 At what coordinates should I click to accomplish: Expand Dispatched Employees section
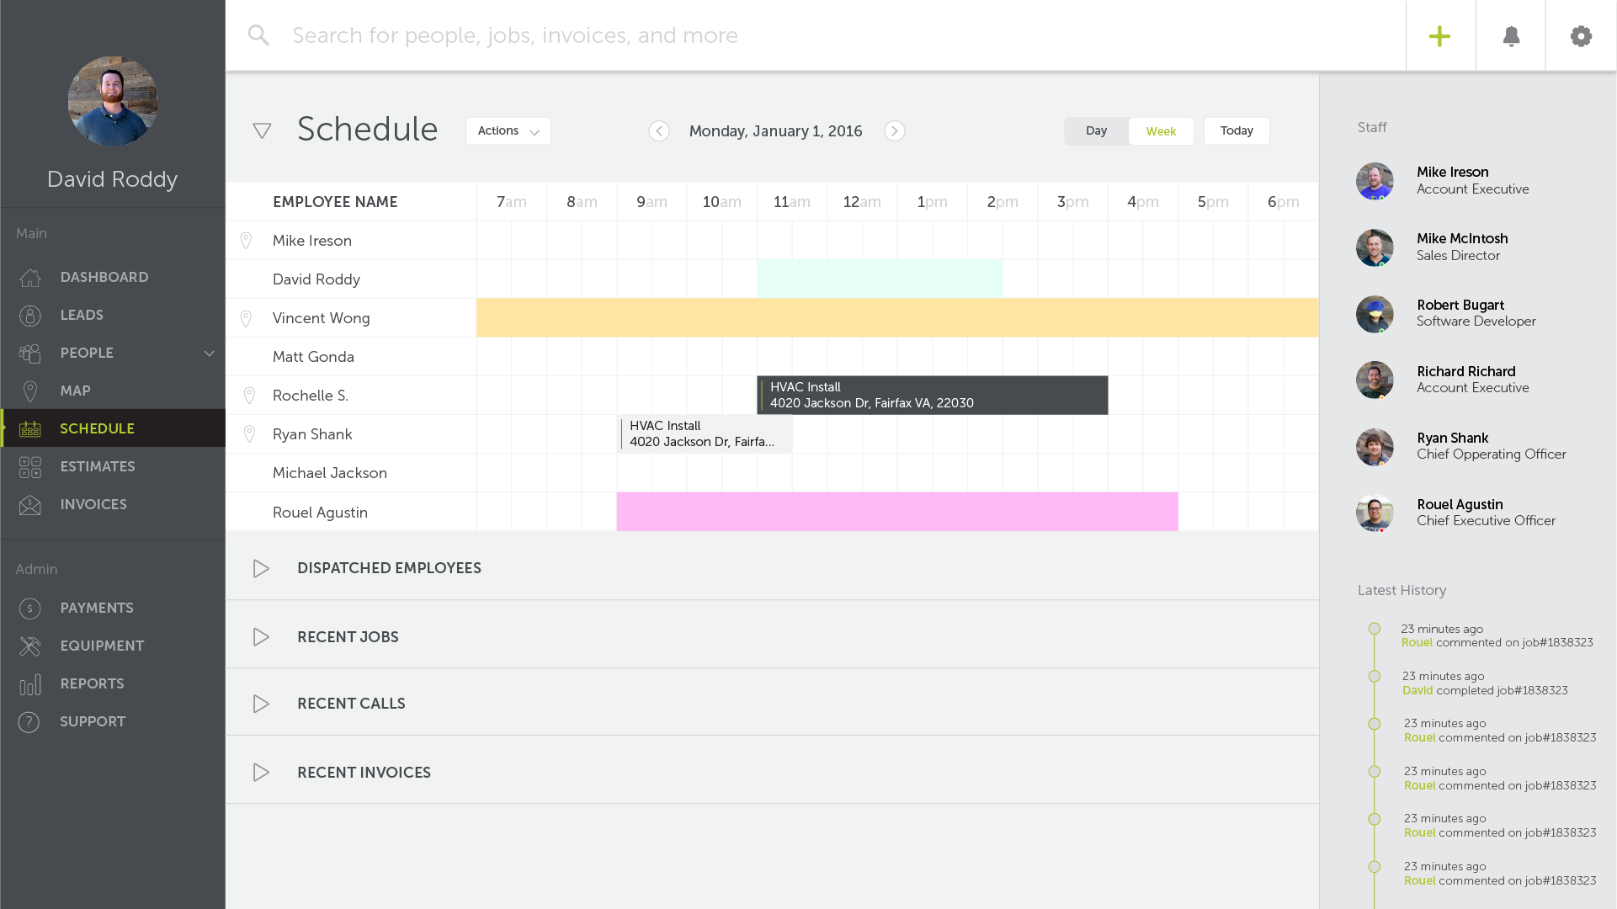click(x=261, y=569)
